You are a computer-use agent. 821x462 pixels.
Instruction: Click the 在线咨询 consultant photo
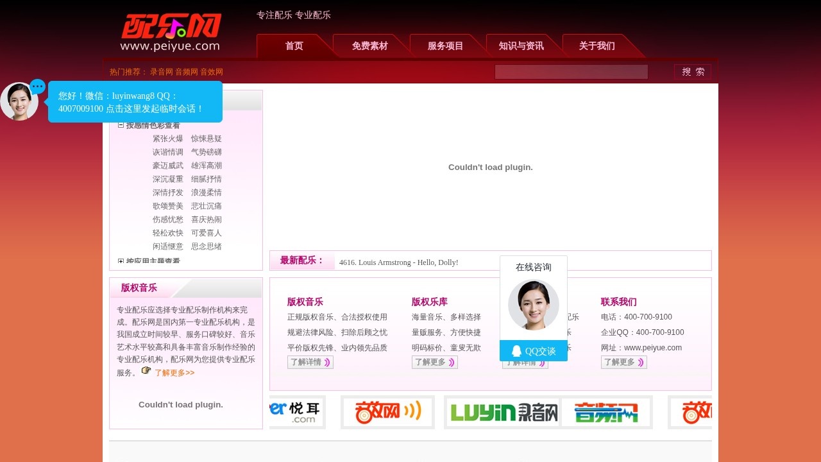coord(533,305)
